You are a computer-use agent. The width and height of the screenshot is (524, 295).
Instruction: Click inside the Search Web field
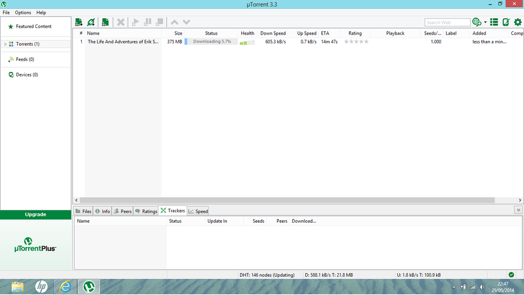(447, 23)
